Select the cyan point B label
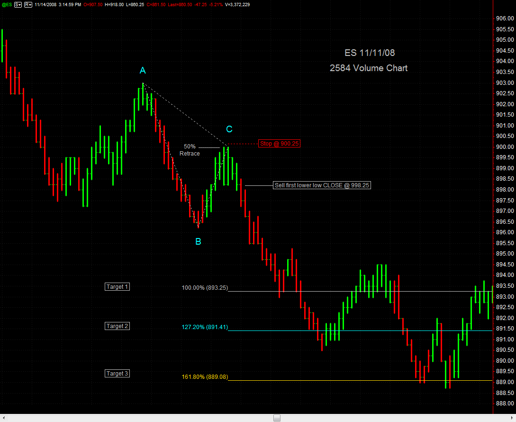Viewport: 516px width, 422px height. click(198, 242)
